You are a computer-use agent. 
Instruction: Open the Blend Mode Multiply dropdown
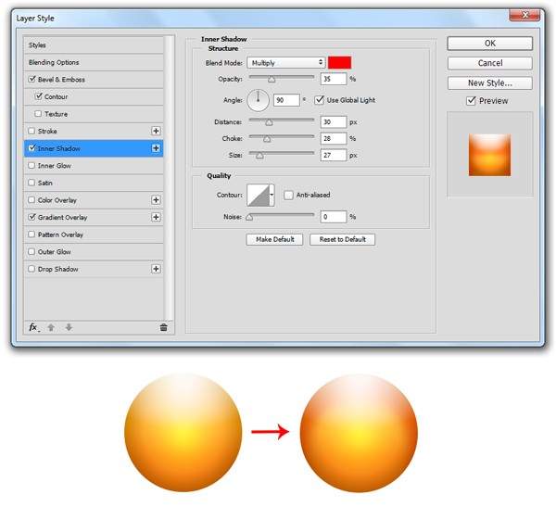pyautogui.click(x=285, y=63)
